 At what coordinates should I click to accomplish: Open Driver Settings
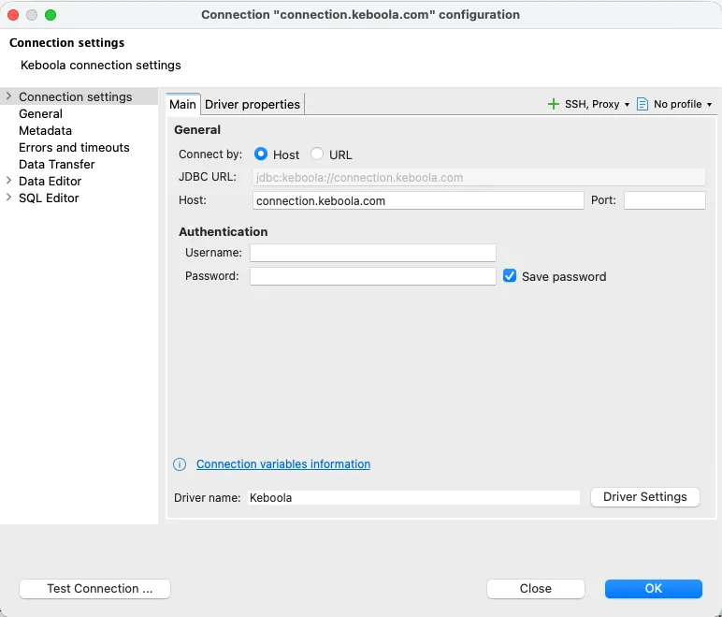click(x=645, y=497)
